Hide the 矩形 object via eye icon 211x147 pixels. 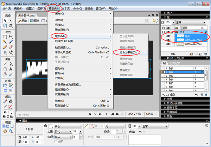(x=168, y=36)
